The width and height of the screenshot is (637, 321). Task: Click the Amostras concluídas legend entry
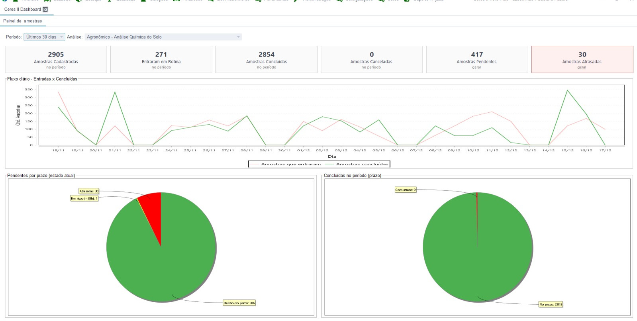tap(357, 164)
